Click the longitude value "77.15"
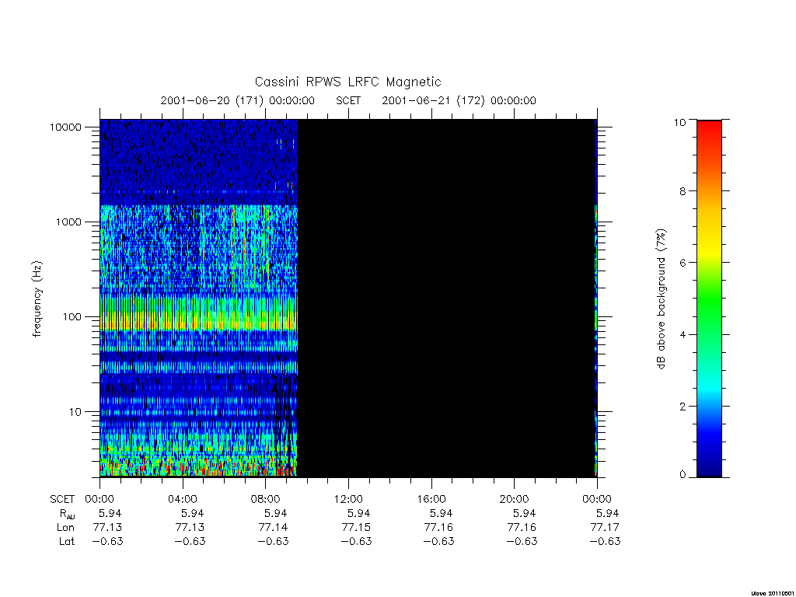The width and height of the screenshot is (796, 597). (x=356, y=528)
